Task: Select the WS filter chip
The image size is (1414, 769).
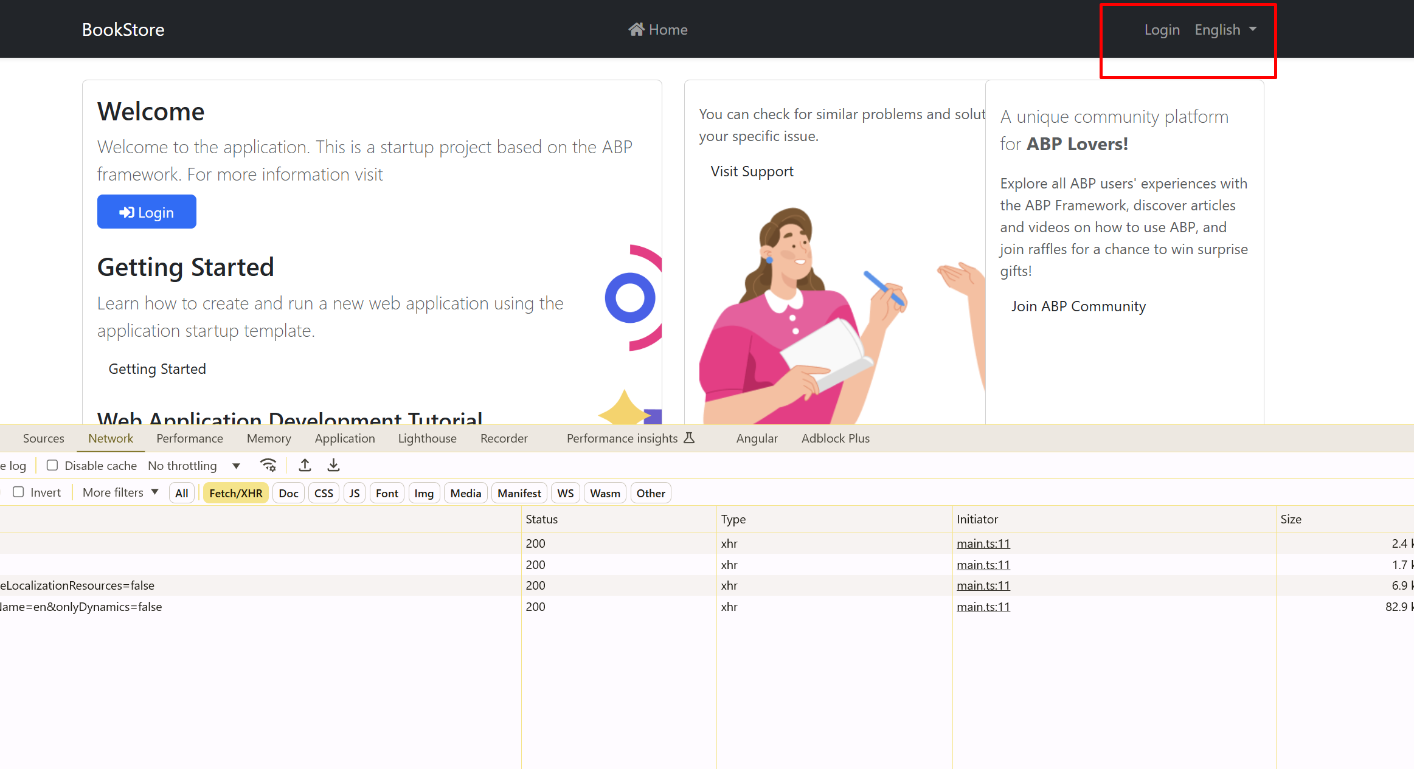Action: tap(565, 493)
